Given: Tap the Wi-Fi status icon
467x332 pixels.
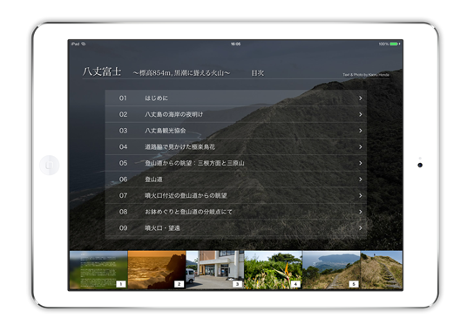Looking at the screenshot, I should (x=84, y=44).
